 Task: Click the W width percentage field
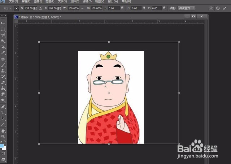pyautogui.click(x=74, y=8)
